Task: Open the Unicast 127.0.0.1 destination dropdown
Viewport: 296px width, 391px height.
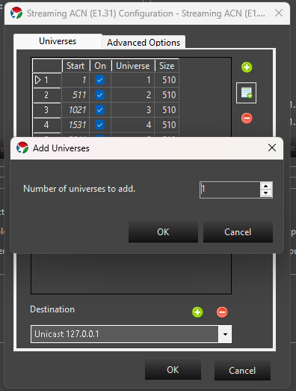Action: (225, 334)
